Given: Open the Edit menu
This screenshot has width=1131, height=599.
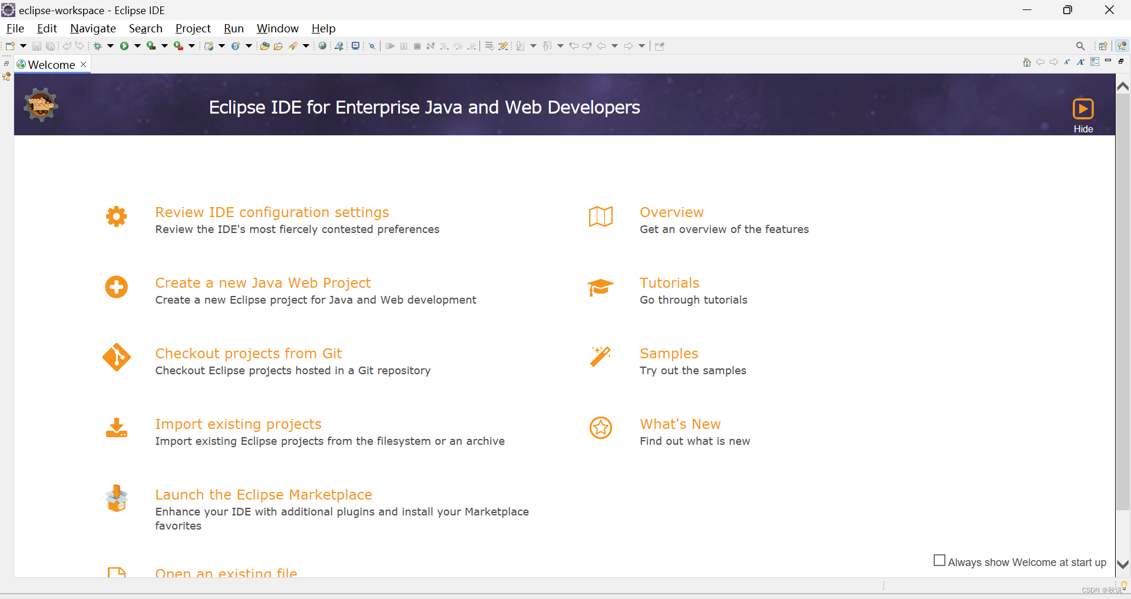Looking at the screenshot, I should (x=47, y=28).
